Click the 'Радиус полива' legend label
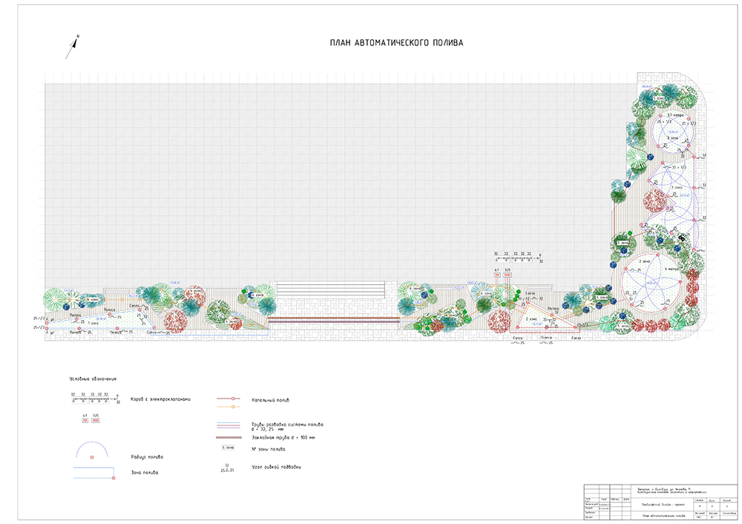This screenshot has height=524, width=742. coord(146,457)
